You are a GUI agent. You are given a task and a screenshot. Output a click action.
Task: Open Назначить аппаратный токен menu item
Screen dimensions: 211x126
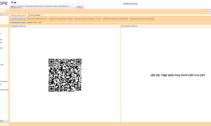pos(37,19)
